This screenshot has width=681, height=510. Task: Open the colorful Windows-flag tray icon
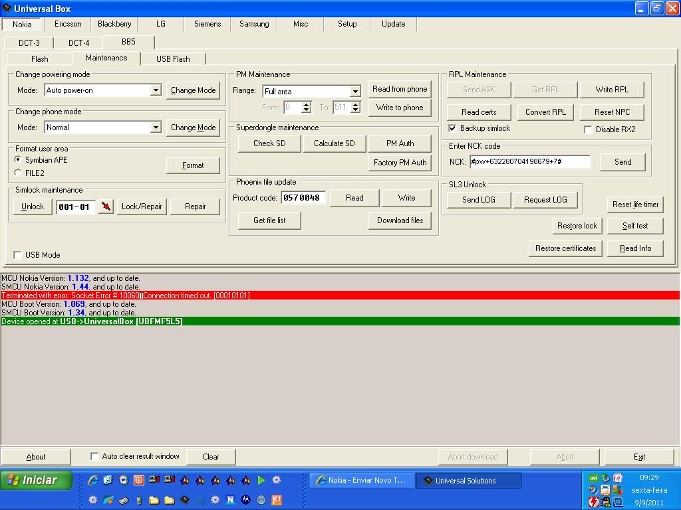point(617,490)
